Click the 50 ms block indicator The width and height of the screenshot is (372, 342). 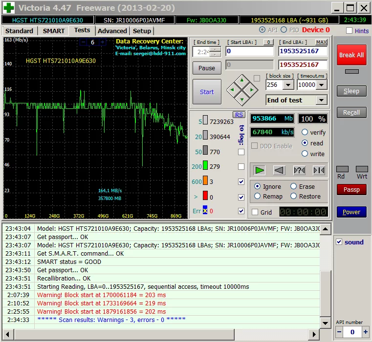coord(205,151)
